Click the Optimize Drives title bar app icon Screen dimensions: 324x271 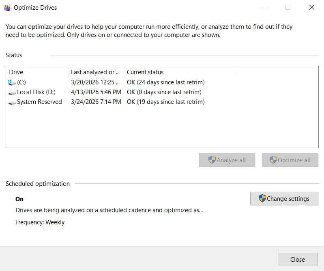(7, 8)
